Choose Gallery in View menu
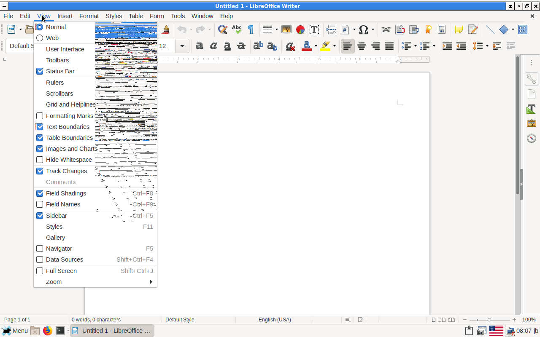540x337 pixels. tap(95, 238)
